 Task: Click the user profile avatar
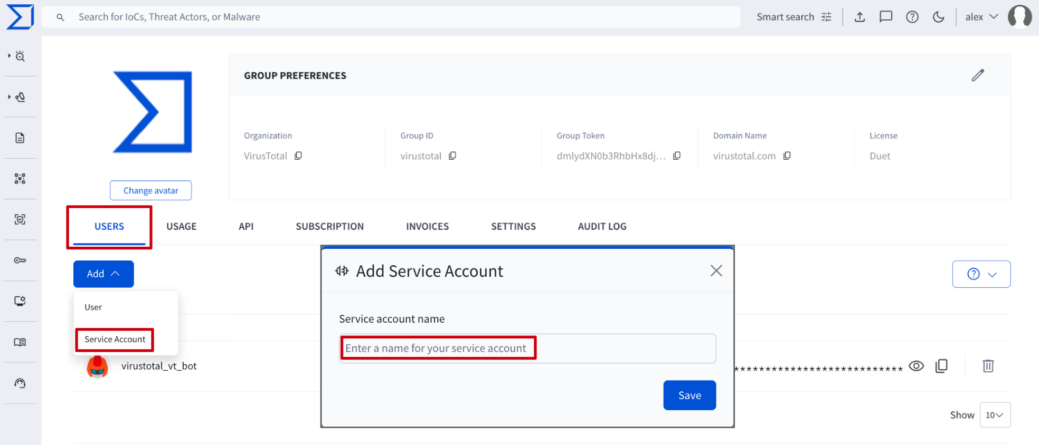point(1020,16)
